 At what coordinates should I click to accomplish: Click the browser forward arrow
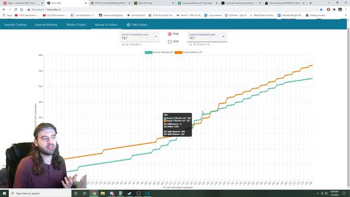click(x=10, y=10)
